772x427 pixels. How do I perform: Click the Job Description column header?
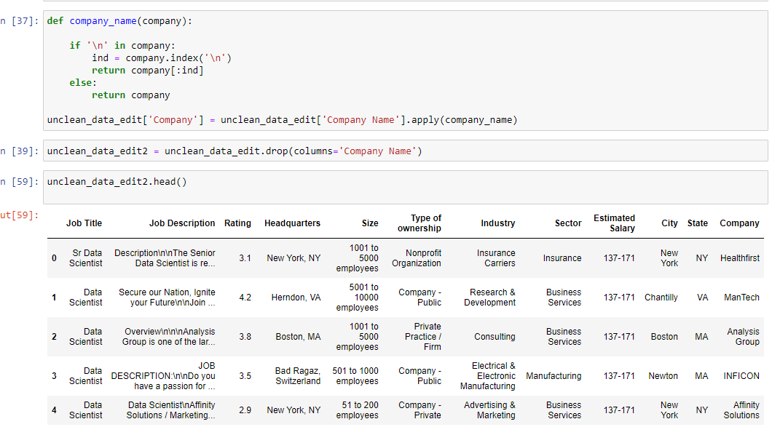coord(182,223)
